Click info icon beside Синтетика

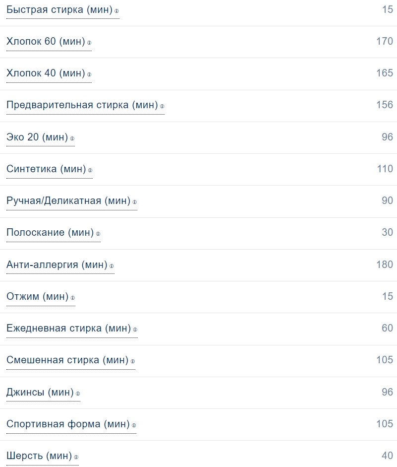(90, 170)
